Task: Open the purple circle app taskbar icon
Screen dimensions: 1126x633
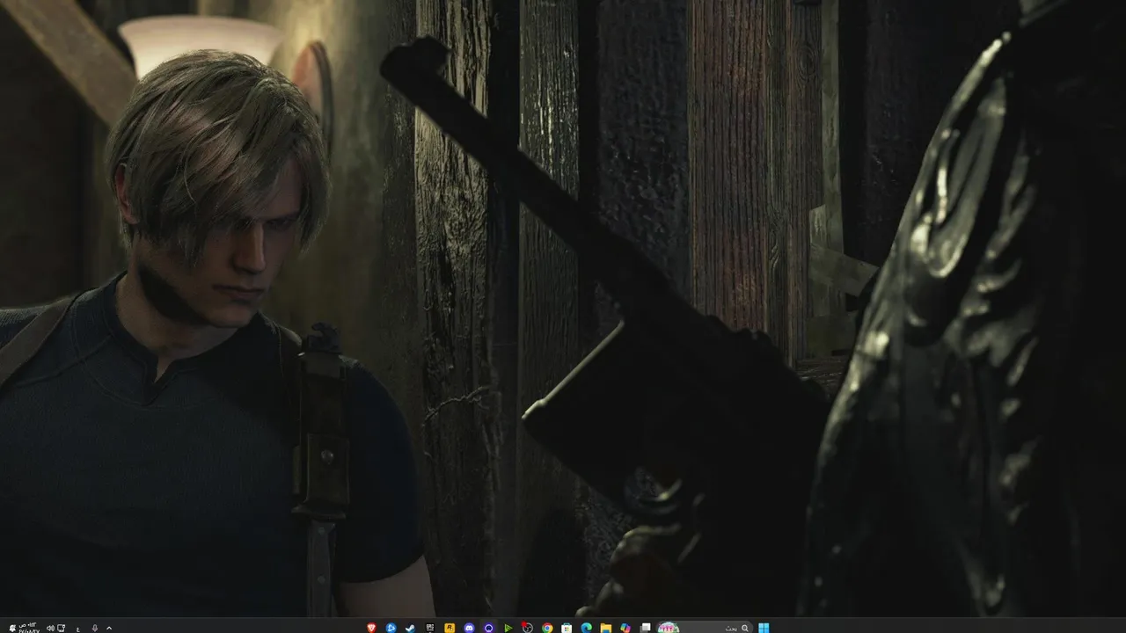Action: pos(489,628)
